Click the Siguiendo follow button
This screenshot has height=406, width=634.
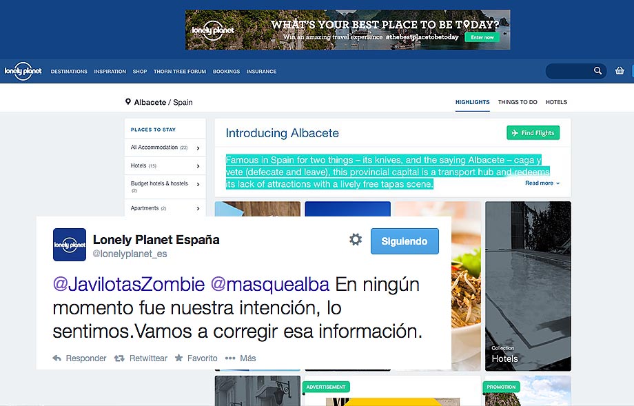[405, 241]
